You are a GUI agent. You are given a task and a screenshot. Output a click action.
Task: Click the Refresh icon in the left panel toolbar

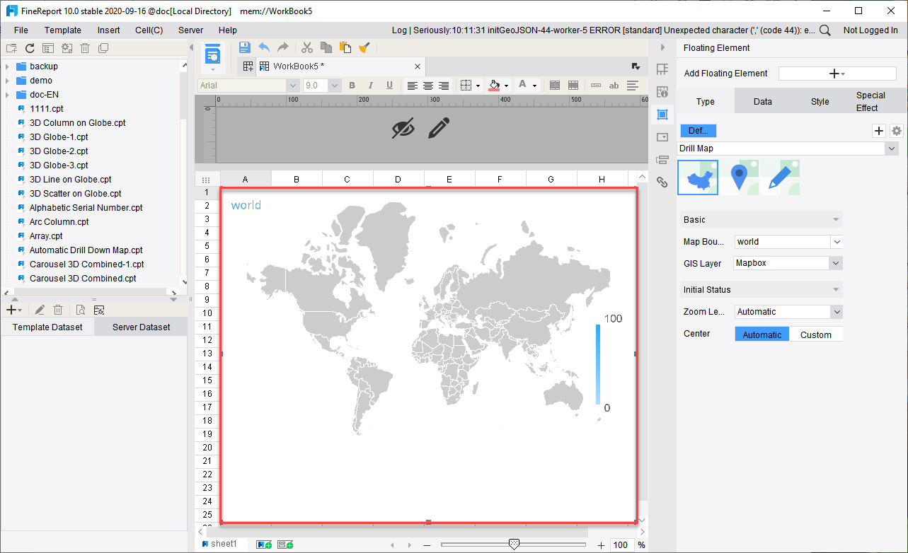pyautogui.click(x=28, y=47)
